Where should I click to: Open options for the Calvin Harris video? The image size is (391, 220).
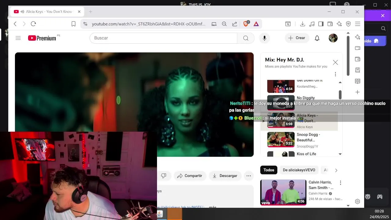click(x=340, y=183)
